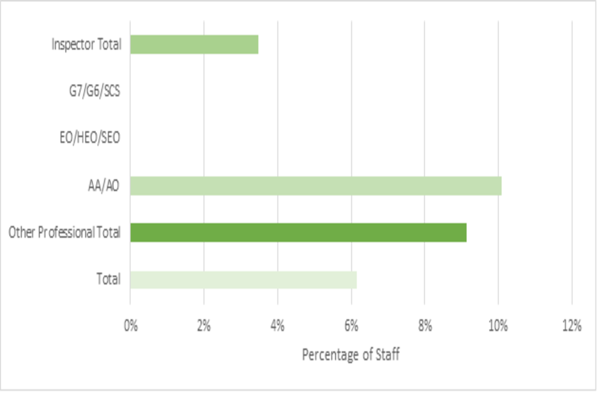Click the Inspector Total bar

[x=194, y=44]
